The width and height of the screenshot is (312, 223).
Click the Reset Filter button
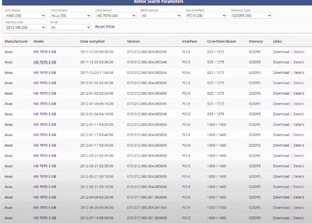click(x=105, y=27)
